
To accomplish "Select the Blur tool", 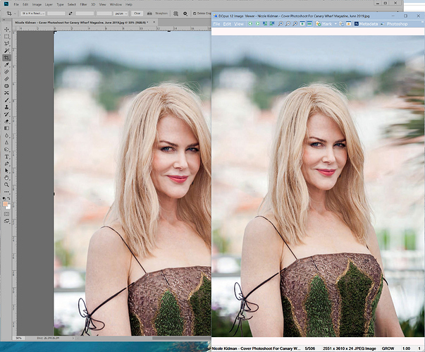I will coord(6,135).
